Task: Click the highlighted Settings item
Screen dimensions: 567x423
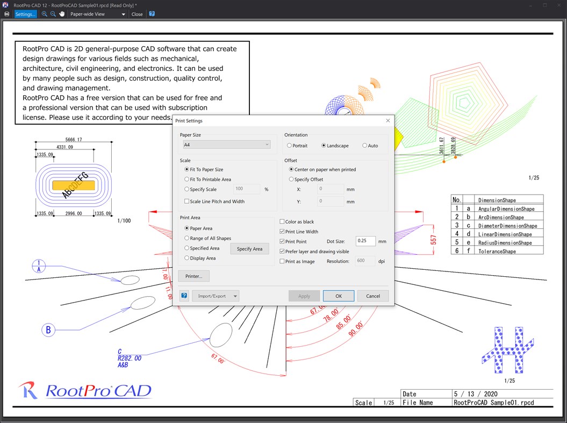Action: click(25, 14)
